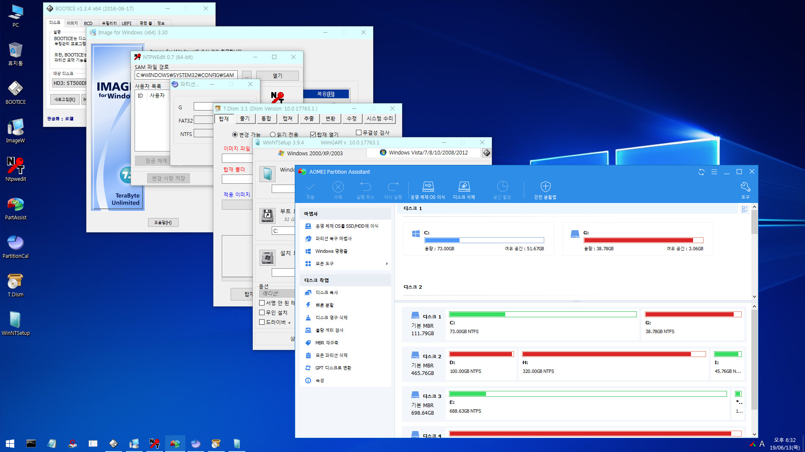This screenshot has height=452, width=805.
Task: Open WinNTSetup desktop shortcut
Action: (16, 324)
